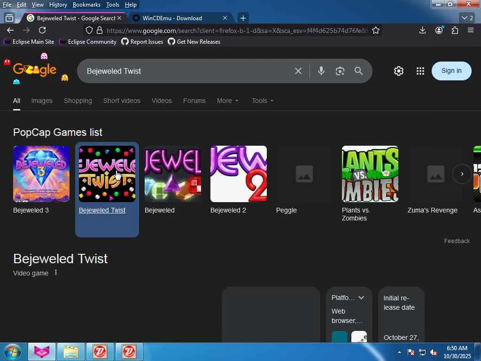481x361 pixels.
Task: Open the File menu
Action: pyautogui.click(x=7, y=5)
